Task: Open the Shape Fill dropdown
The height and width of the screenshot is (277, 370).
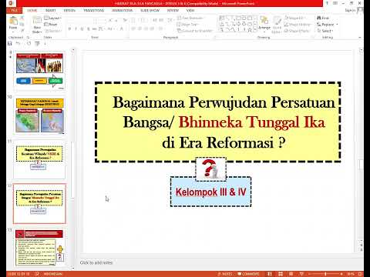Action: tap(294, 18)
